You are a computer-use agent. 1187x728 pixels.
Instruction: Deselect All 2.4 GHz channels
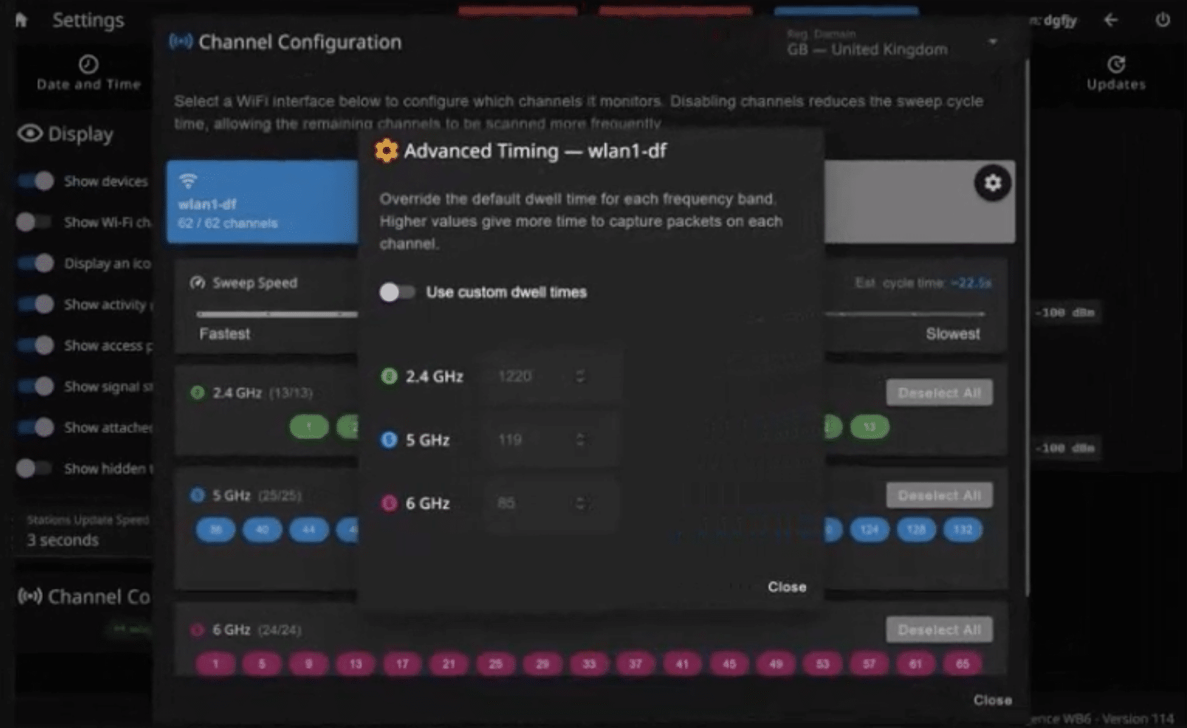(939, 393)
